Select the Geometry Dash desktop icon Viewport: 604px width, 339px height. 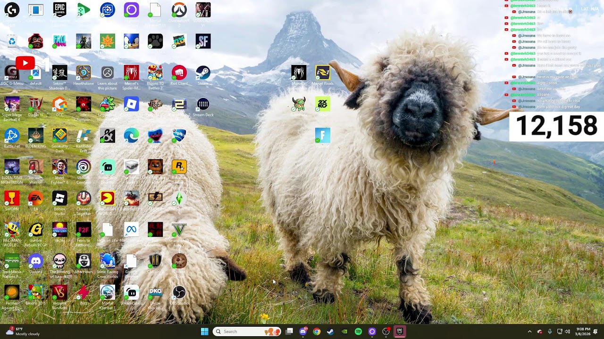(59, 141)
